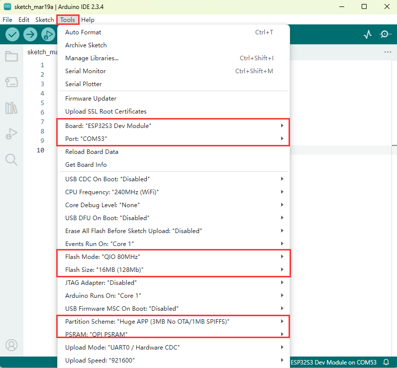Screen dimensions: 397x368
Task: Click line number 10 in editor gutter
Action: click(40, 150)
